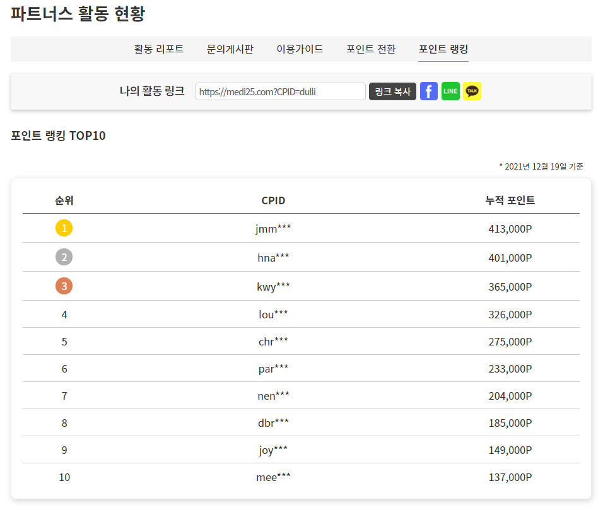Select CPID kwy*** in the ranking

[x=273, y=287]
